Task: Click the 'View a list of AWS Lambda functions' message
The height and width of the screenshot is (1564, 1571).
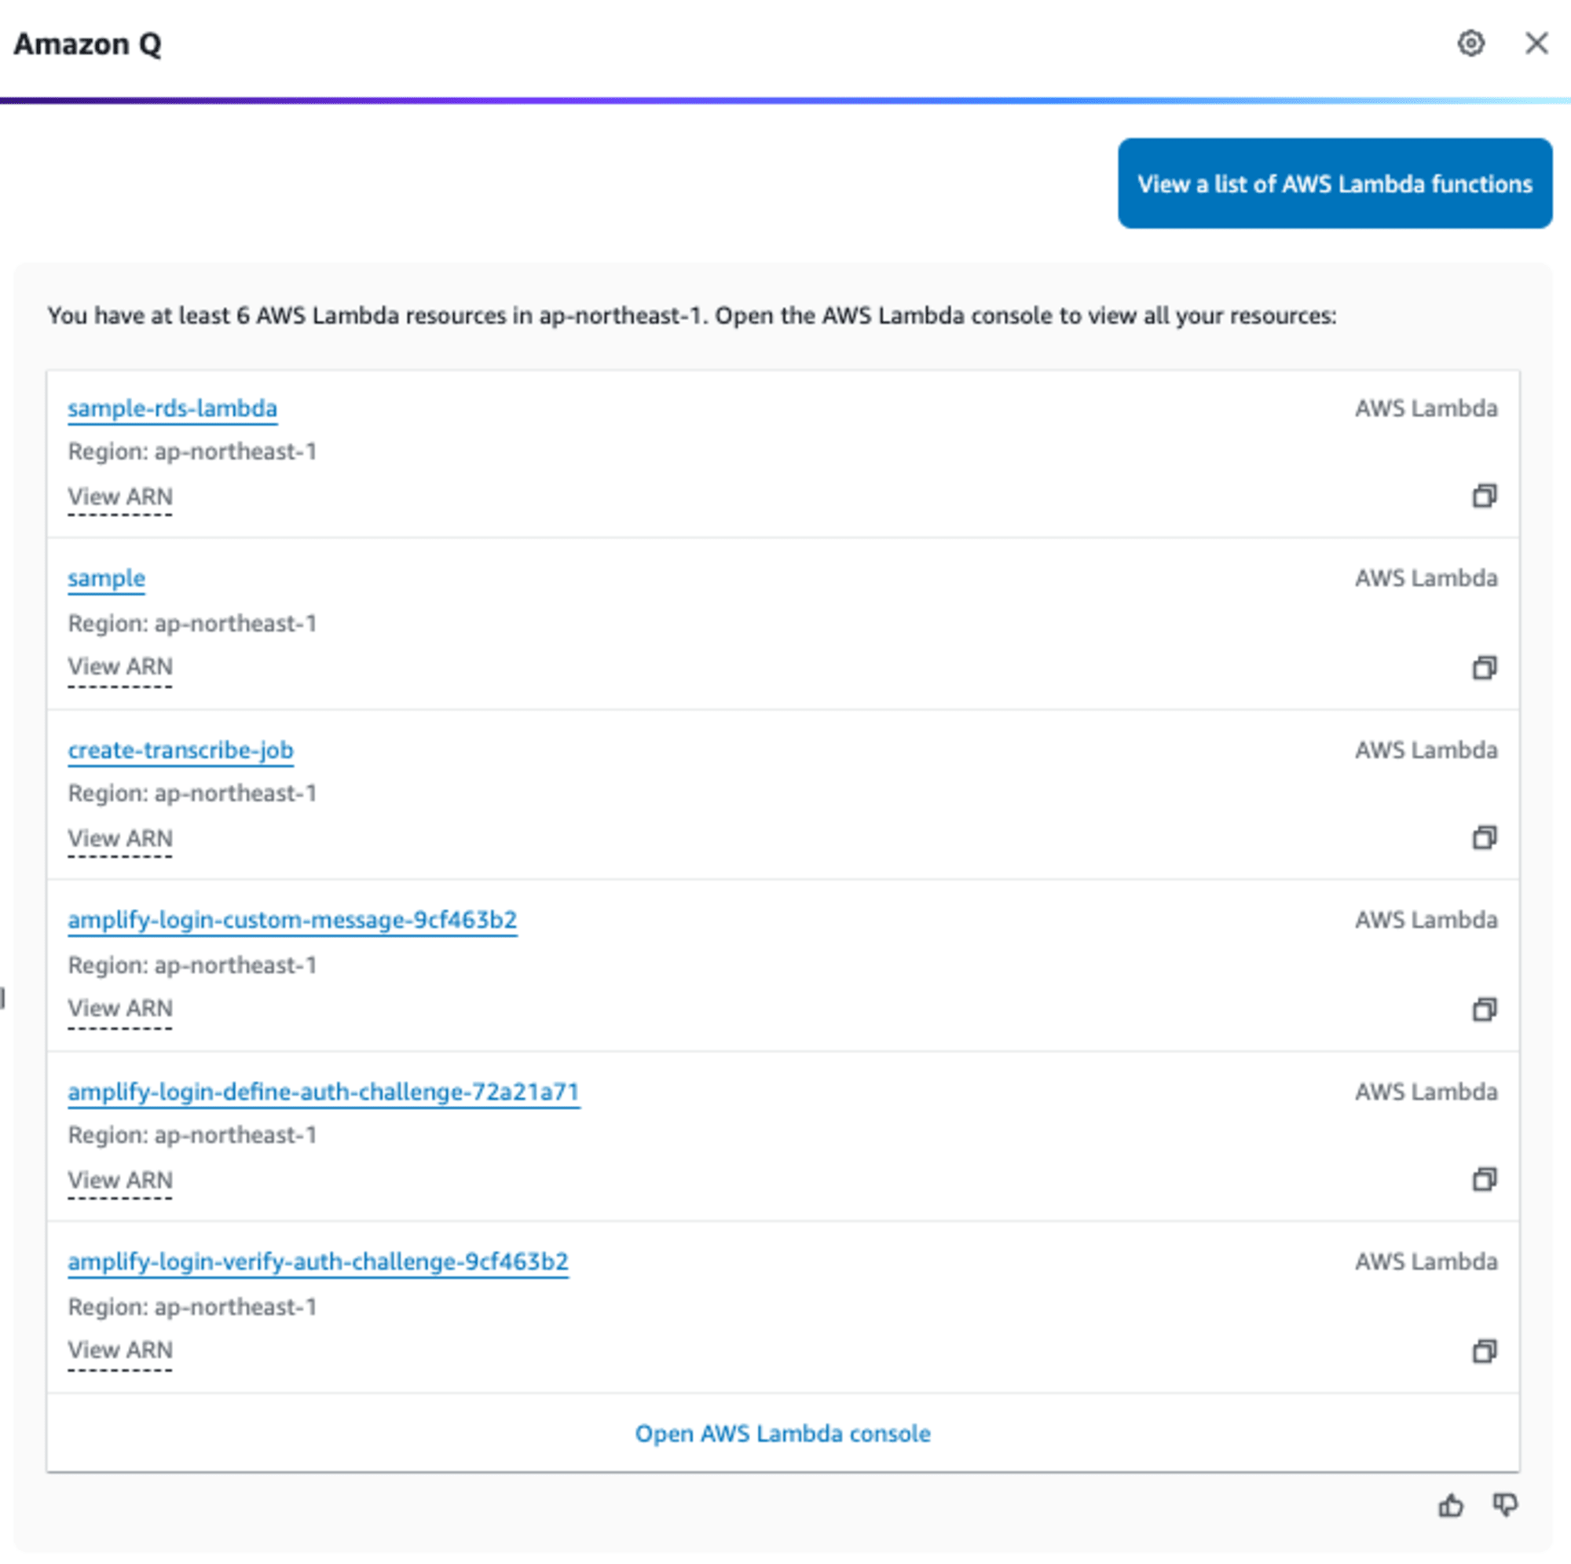Action: (x=1335, y=183)
